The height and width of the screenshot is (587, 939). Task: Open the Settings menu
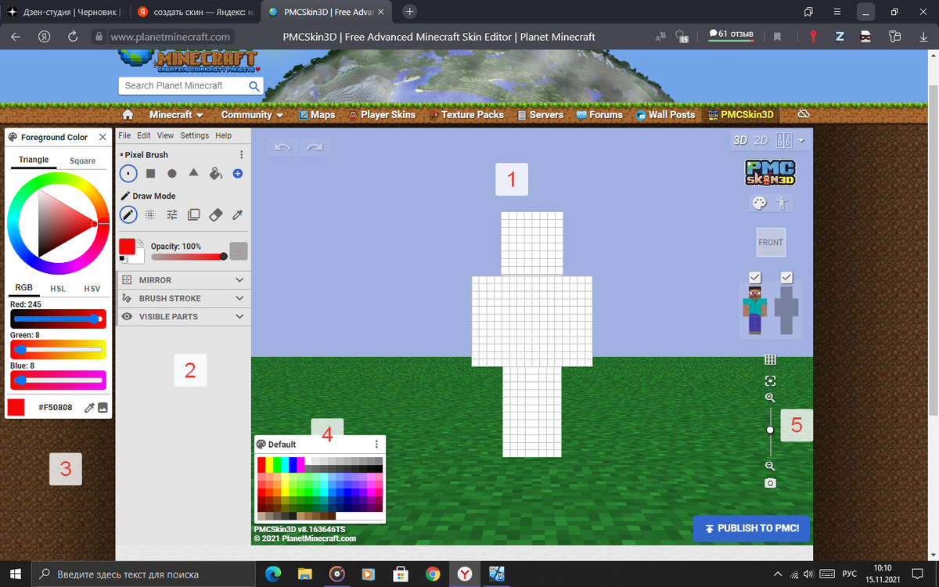tap(195, 135)
